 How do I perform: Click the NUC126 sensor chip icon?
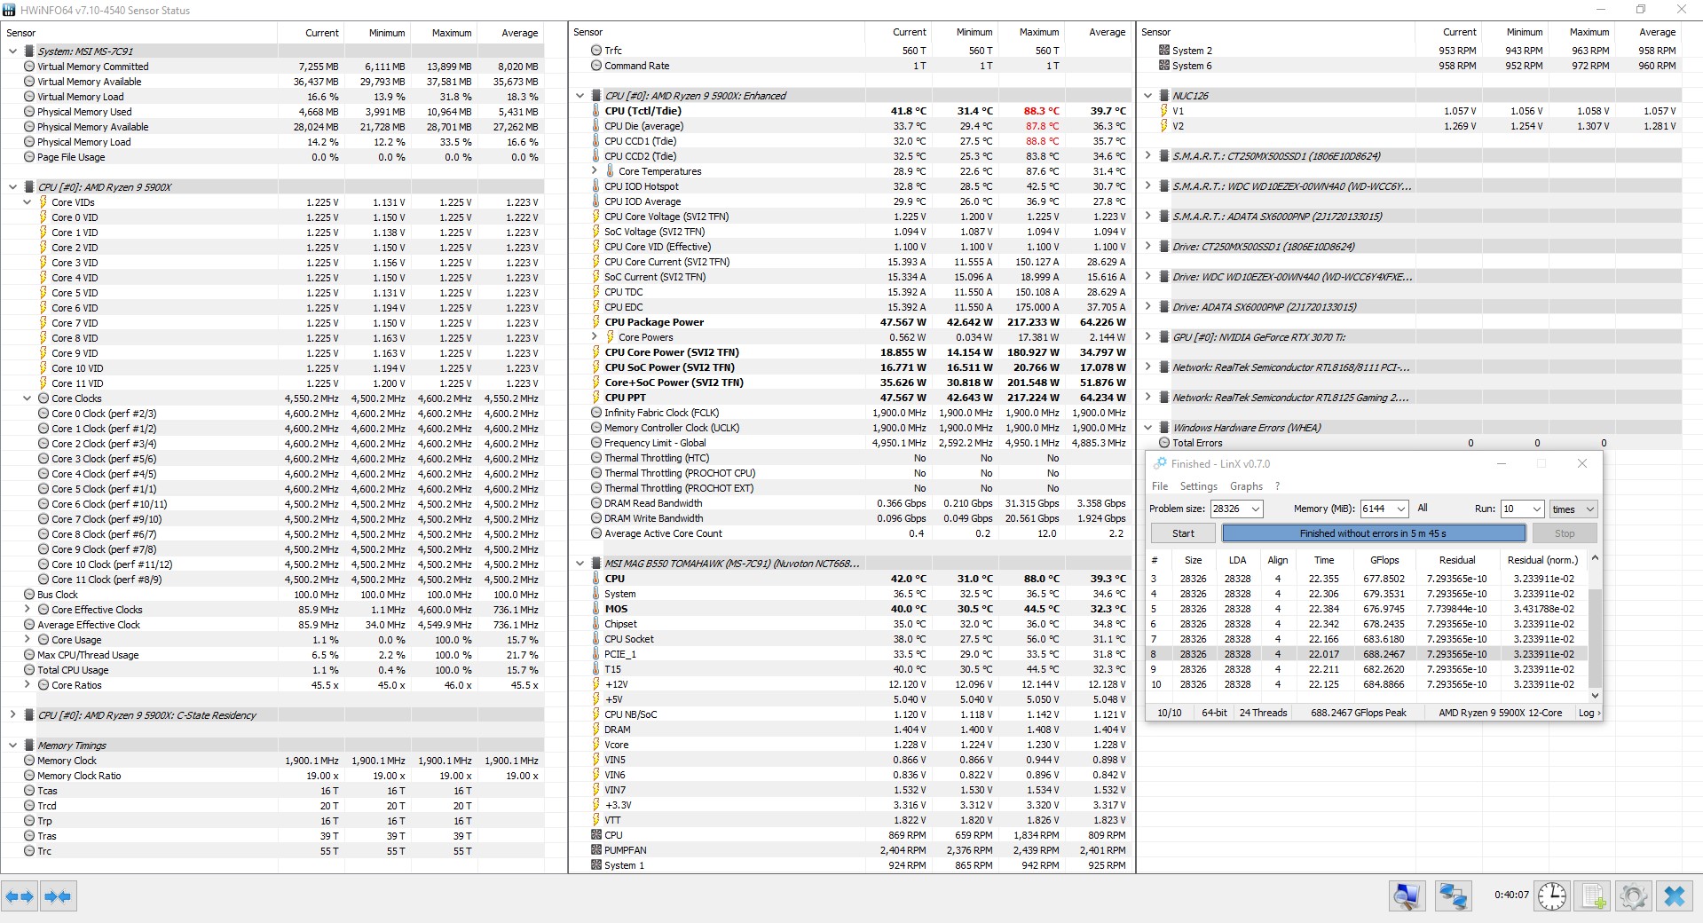click(x=1163, y=96)
